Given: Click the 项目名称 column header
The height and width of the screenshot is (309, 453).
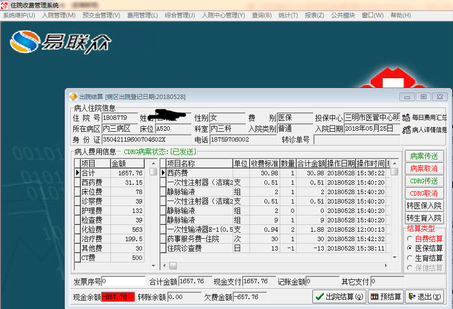Looking at the screenshot, I should point(200,163).
